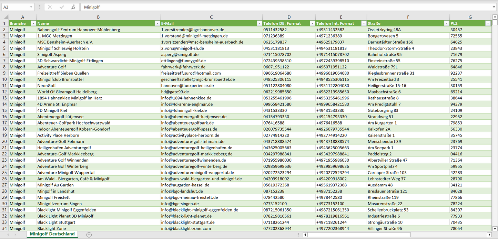Click the Enter checkmark icon in formula bar
The height and width of the screenshot is (239, 498).
click(x=62, y=7)
